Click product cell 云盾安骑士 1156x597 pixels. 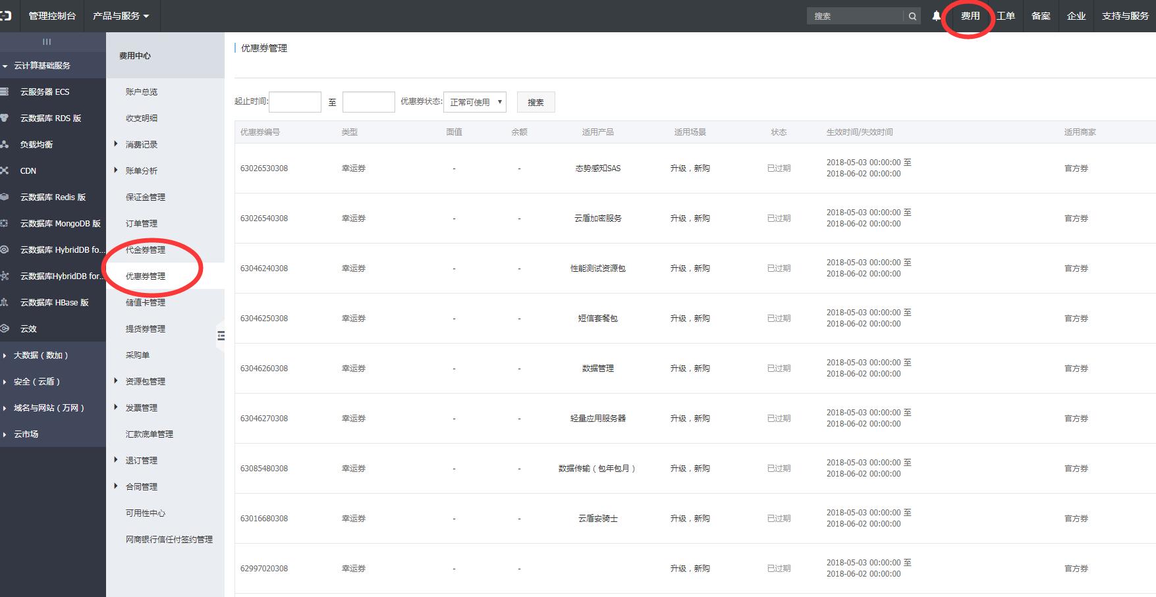[x=598, y=518]
